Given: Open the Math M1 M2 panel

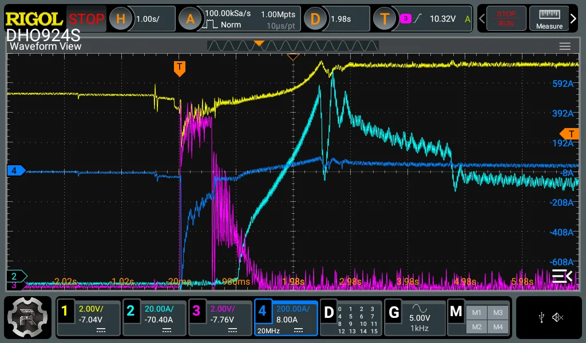Looking at the screenshot, I should coord(479,318).
